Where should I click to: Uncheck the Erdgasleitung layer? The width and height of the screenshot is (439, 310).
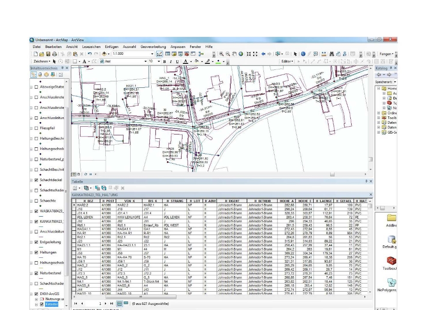pyautogui.click(x=36, y=242)
